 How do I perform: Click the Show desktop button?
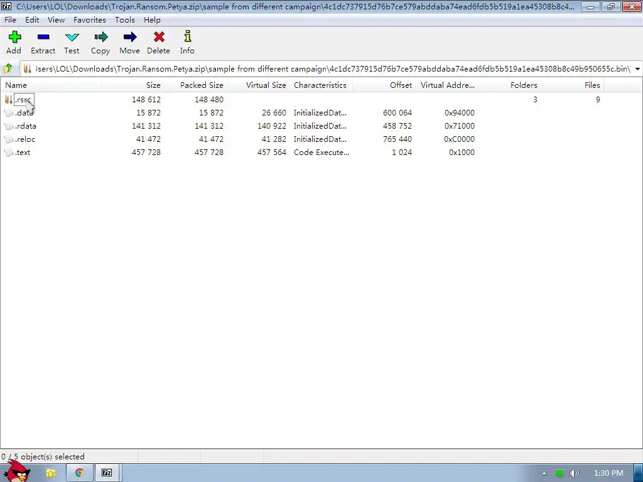coord(639,473)
